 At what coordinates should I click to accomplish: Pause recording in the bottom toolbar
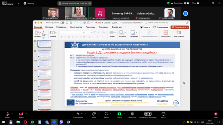click(x=146, y=114)
